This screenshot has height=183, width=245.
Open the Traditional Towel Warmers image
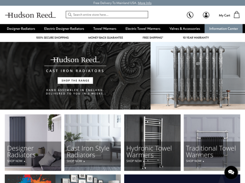coord(212,143)
